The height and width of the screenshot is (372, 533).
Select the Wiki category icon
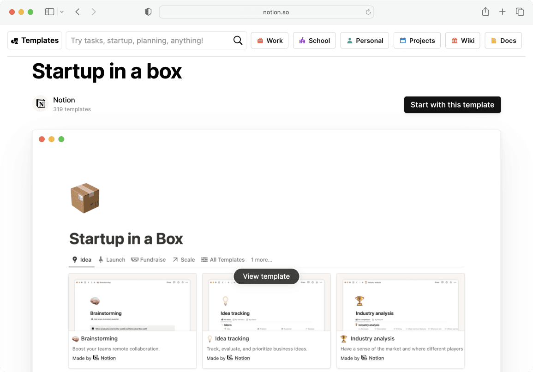tap(455, 41)
